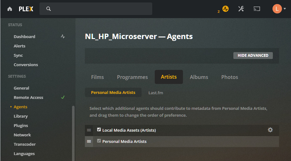
Task: Open the cast to device icon
Action: (x=257, y=9)
